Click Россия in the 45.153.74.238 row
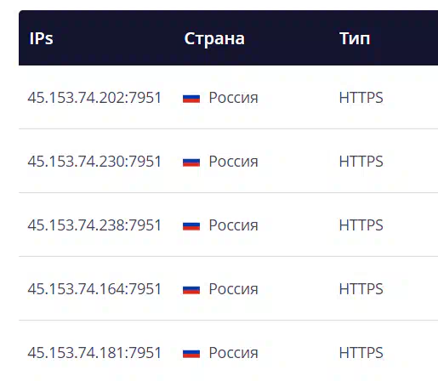 (233, 225)
